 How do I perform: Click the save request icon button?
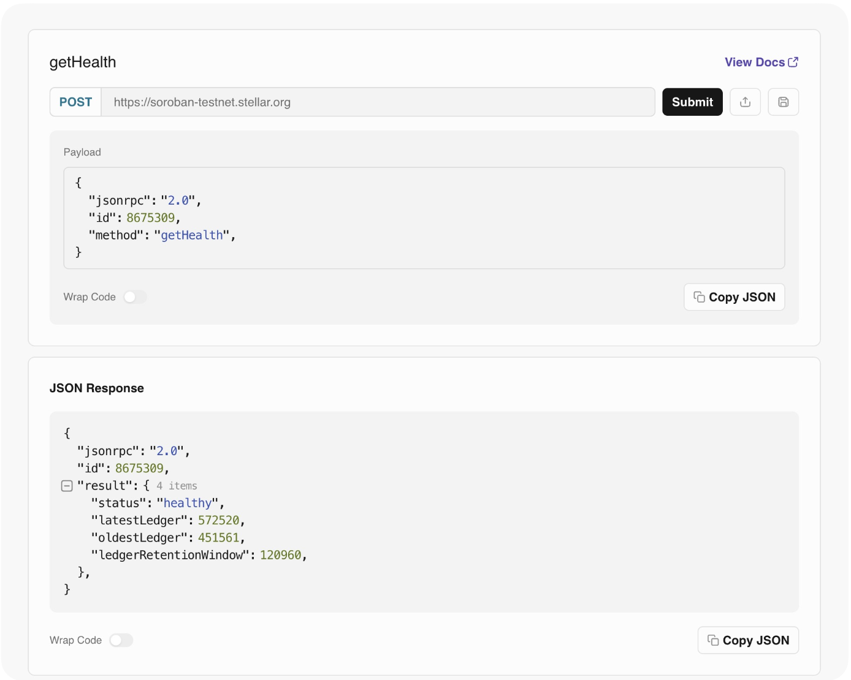pos(783,102)
